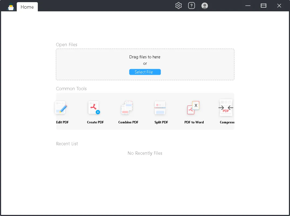Open the Split PDF tool icon
This screenshot has width=290, height=216.
(x=160, y=108)
